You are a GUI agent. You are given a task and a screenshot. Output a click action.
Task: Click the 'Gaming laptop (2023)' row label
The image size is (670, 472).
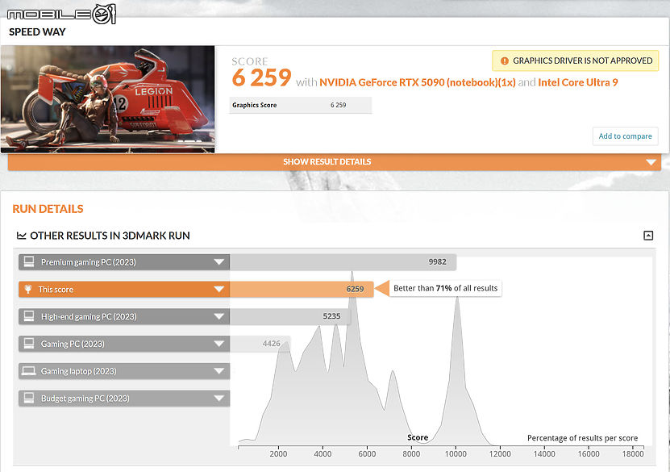click(x=79, y=371)
